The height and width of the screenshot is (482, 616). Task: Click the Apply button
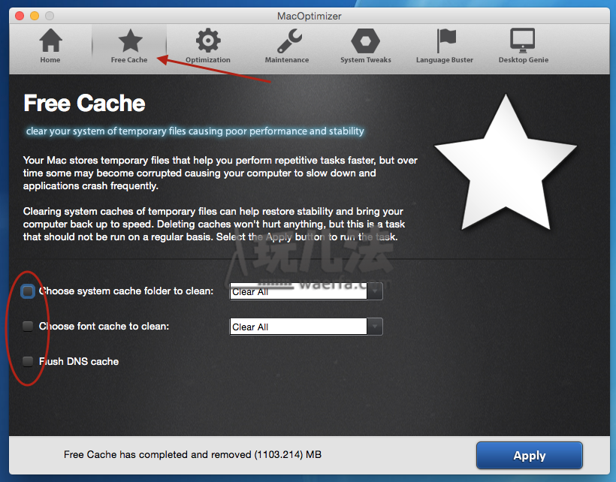tap(529, 455)
